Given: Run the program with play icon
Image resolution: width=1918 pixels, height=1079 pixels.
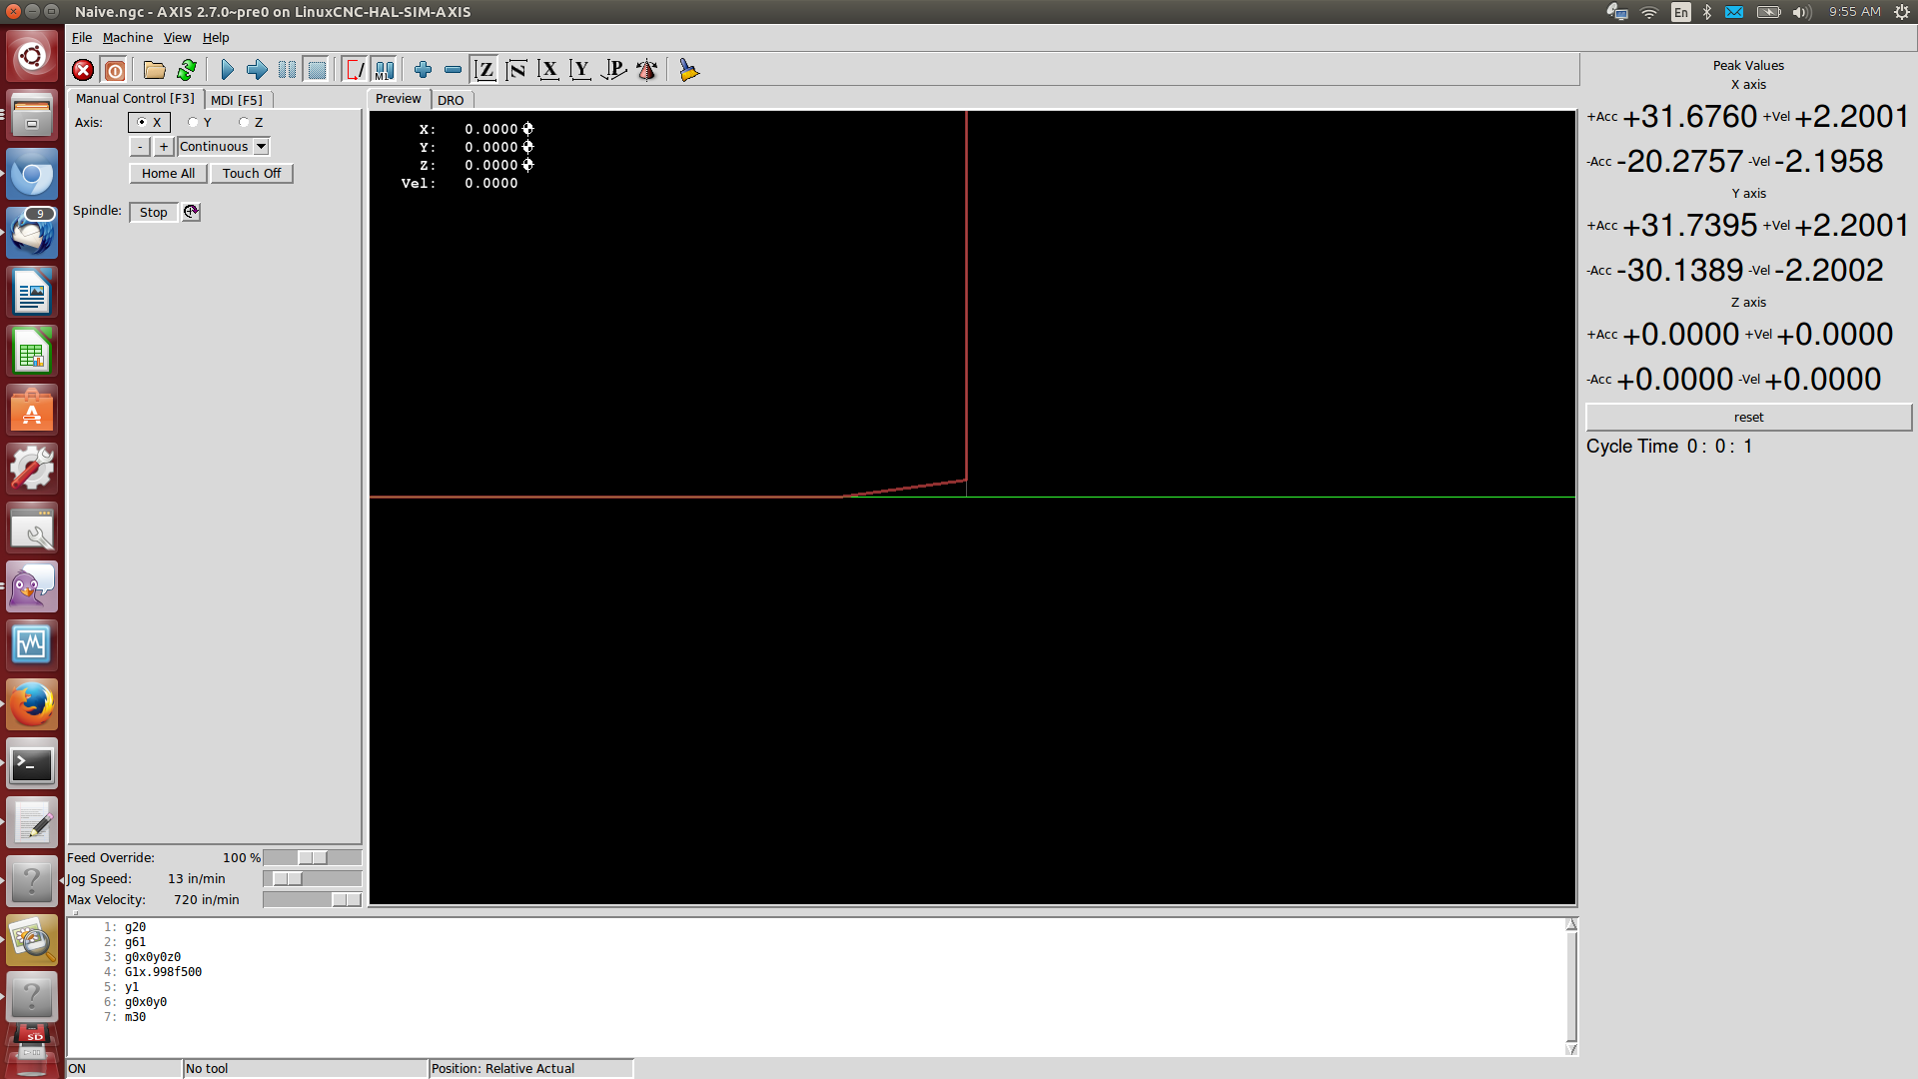Looking at the screenshot, I should click(227, 70).
